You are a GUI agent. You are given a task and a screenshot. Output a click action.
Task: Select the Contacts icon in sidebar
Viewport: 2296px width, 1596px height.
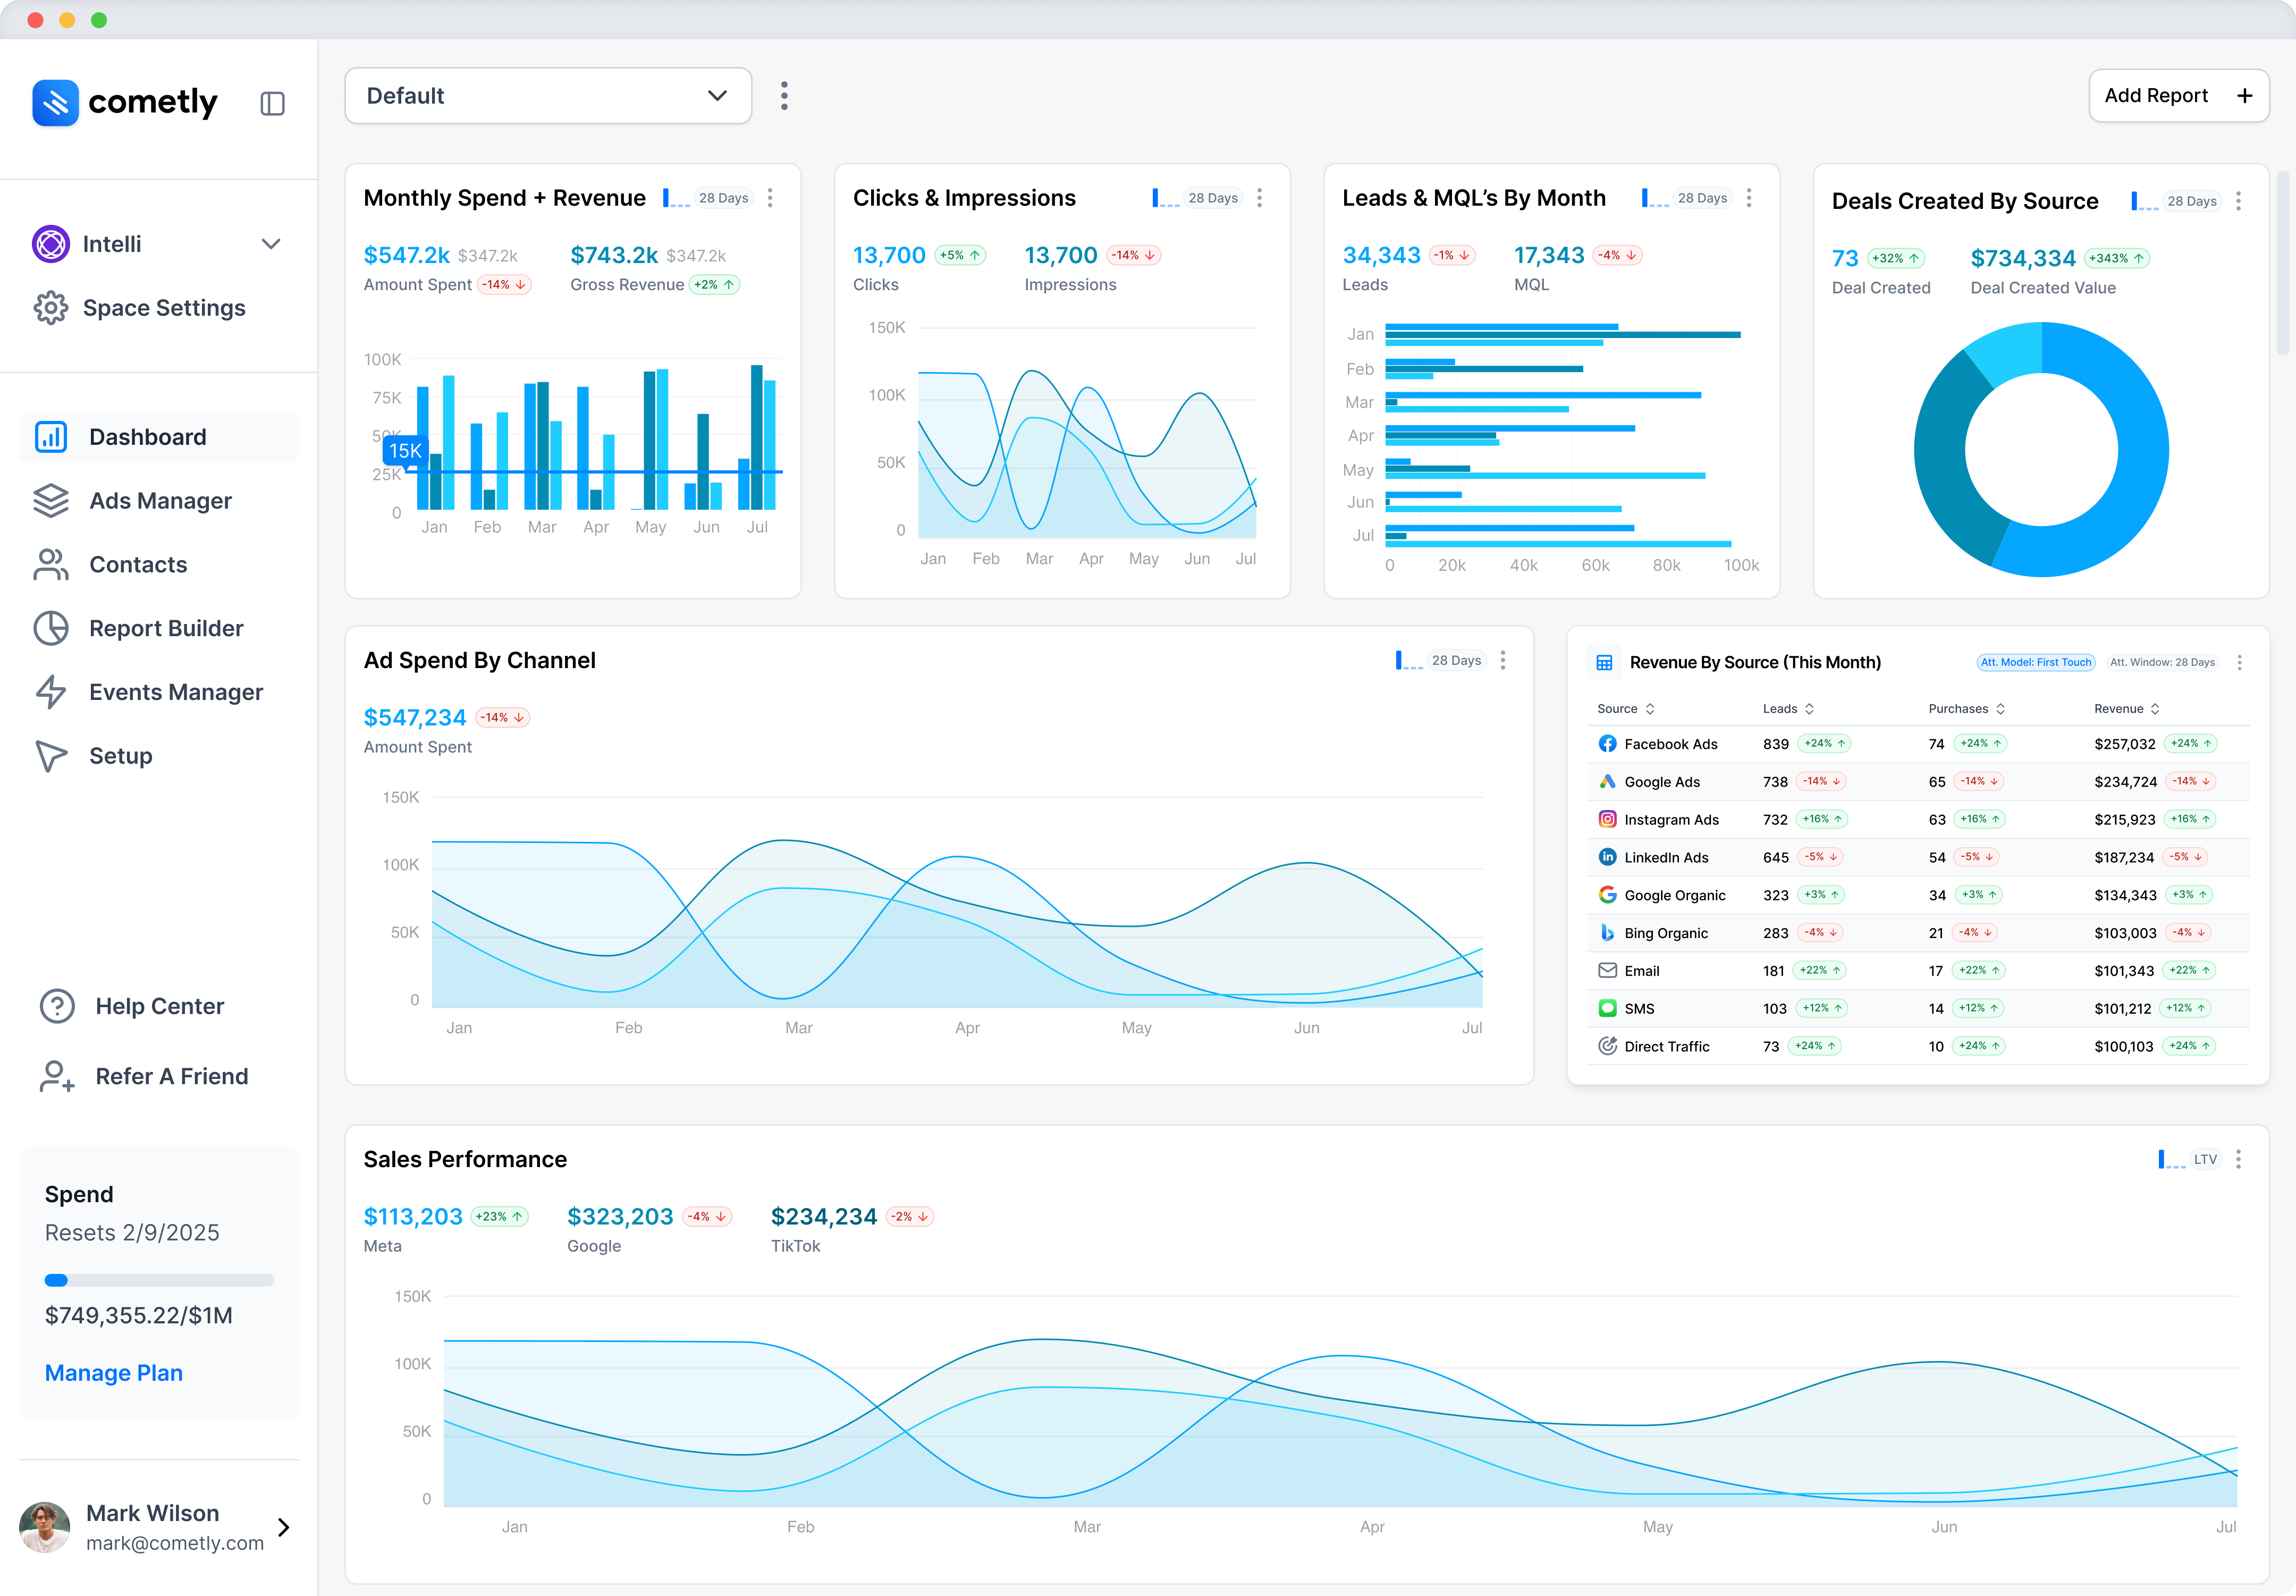(52, 564)
